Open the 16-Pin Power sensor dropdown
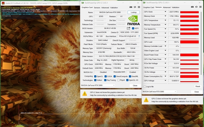Image resolution: width=204 pixels, height=127 pixels. (165, 68)
